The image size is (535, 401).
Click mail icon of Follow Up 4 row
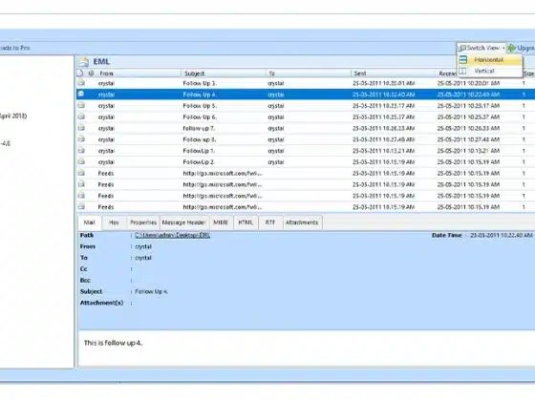[81, 95]
